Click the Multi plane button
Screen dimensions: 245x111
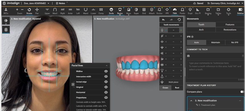[171, 82]
